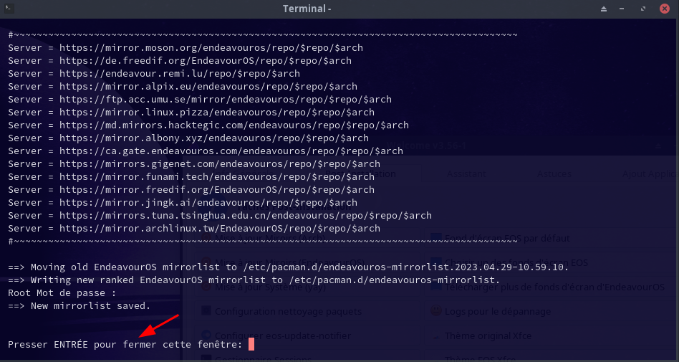Click the "Moving old EndeavourOS mirrorlist" line
This screenshot has width=679, height=362.
pos(289,267)
